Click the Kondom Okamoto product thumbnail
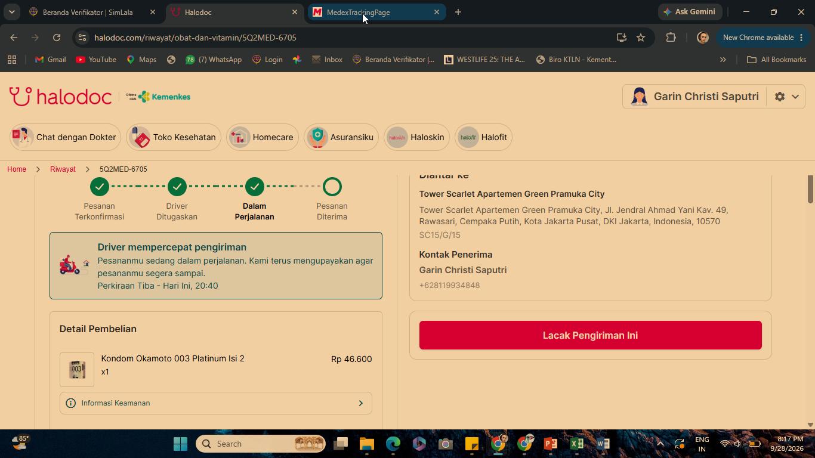The width and height of the screenshot is (815, 458). click(x=77, y=370)
